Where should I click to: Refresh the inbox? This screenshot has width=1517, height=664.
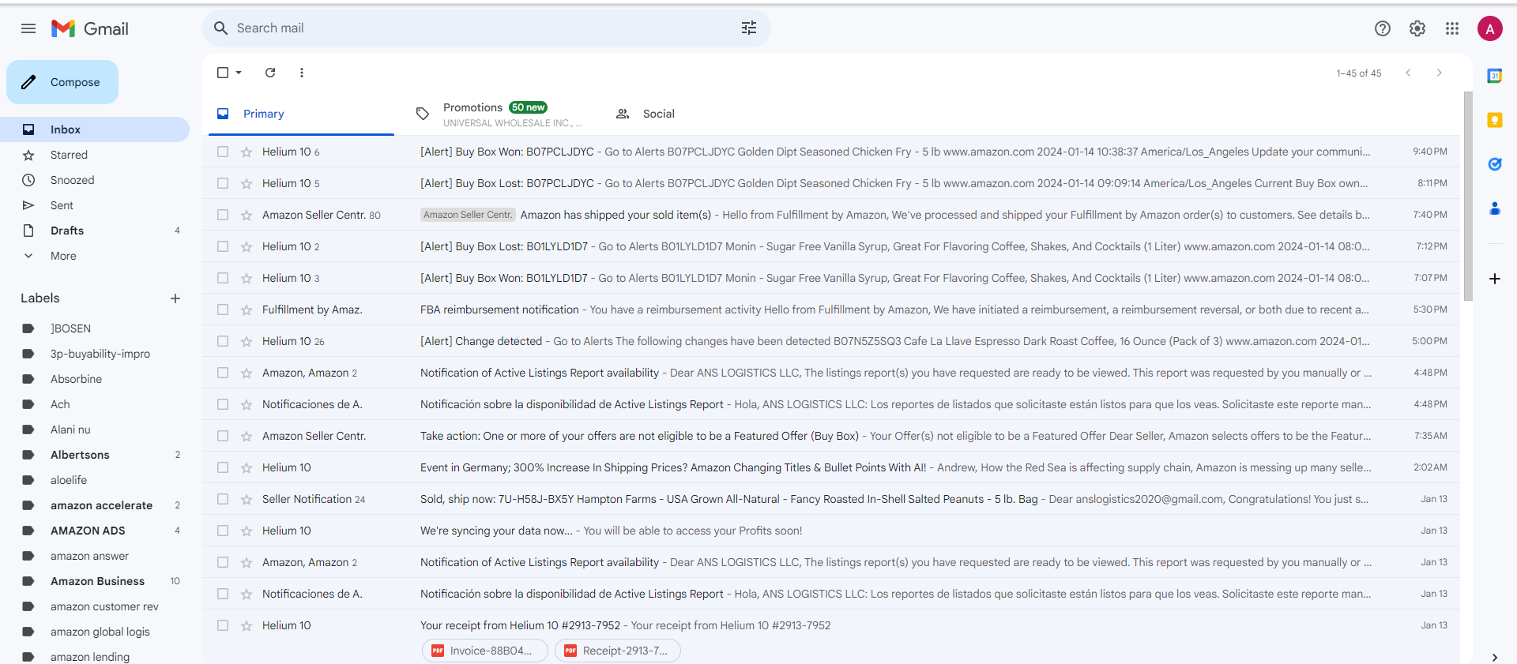[270, 73]
